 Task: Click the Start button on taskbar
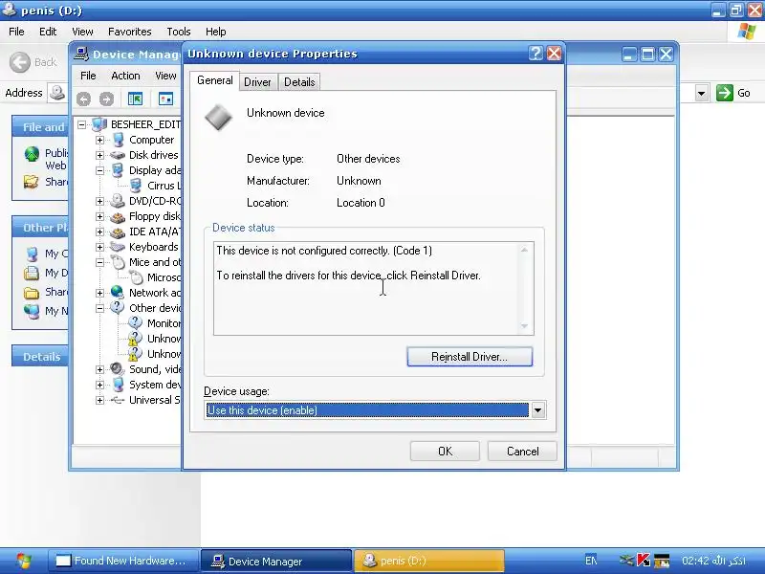(23, 561)
